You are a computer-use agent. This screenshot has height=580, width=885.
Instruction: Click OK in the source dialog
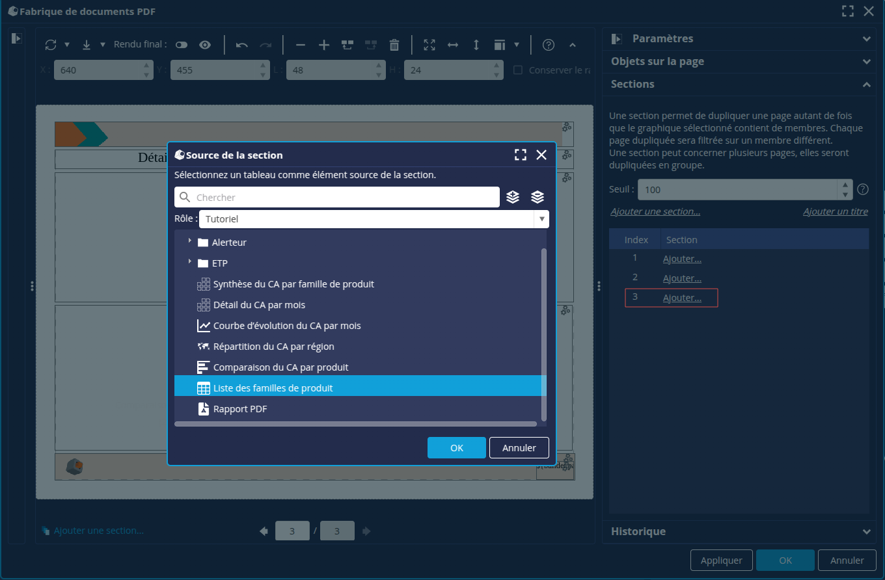click(456, 447)
